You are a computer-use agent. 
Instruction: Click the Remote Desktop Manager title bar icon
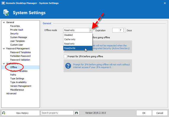tap(3, 3)
